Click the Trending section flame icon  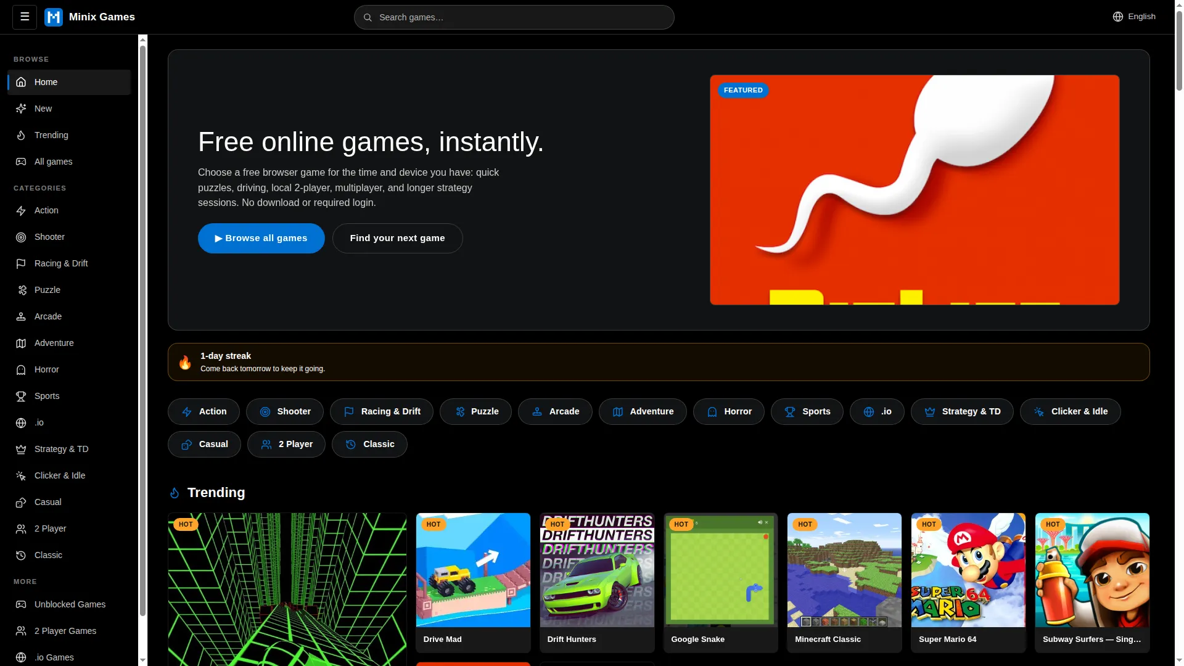(x=175, y=493)
